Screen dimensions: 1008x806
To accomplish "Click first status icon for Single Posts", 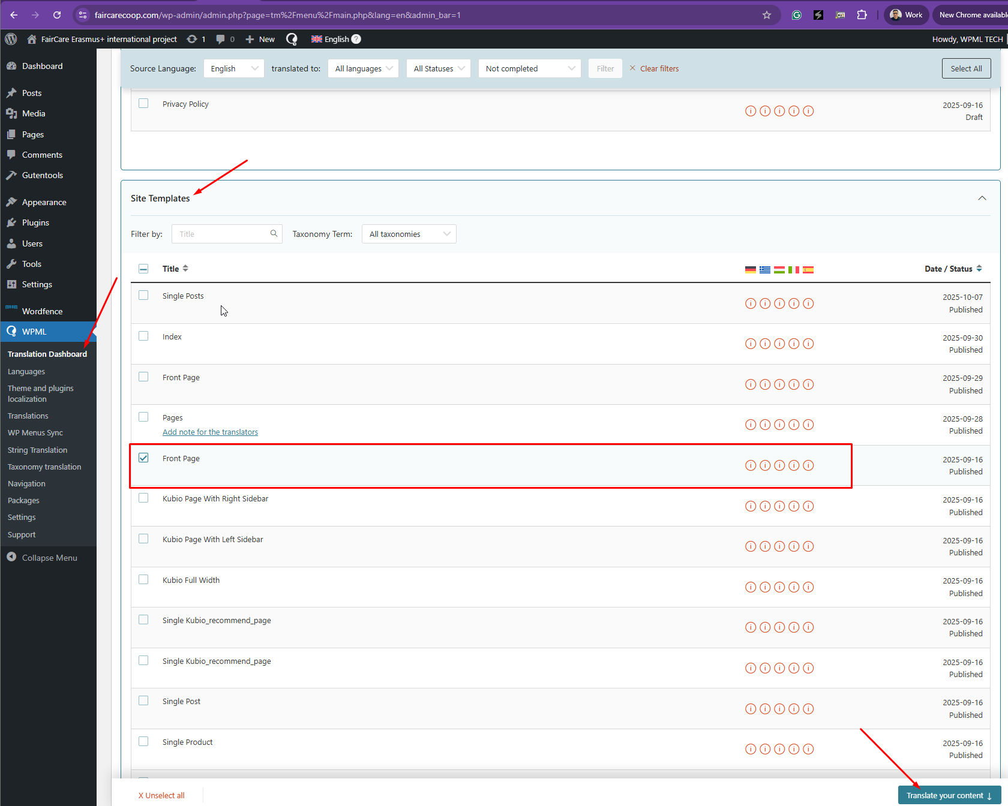I will [x=750, y=303].
